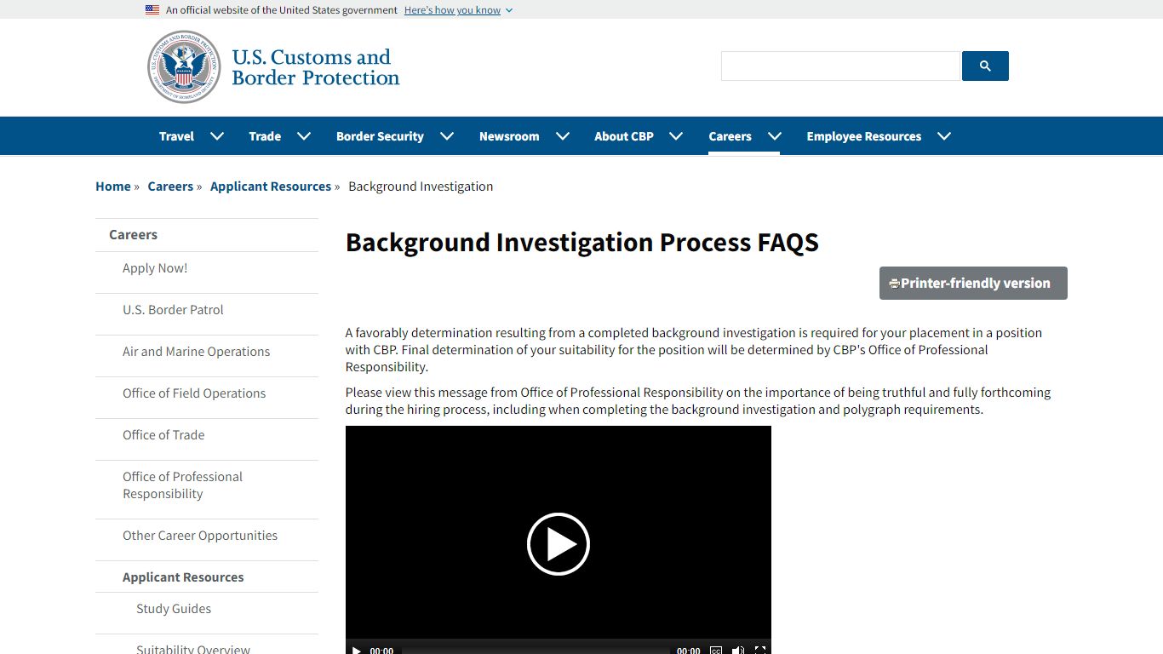Open the Employee Resources nav item
This screenshot has height=654, width=1163.
(864, 136)
